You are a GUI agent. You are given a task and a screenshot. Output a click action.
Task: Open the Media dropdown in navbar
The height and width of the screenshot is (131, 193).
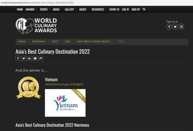pos(57,9)
